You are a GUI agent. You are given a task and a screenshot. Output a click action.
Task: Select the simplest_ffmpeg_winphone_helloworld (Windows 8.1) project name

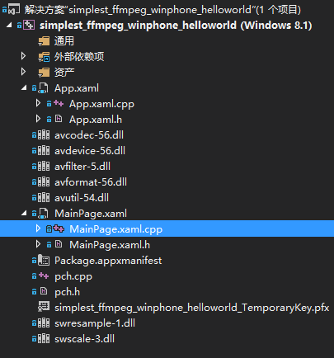176,26
